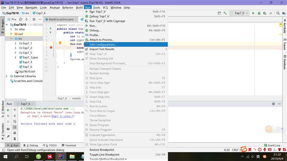
Task: Open the 6: TODO tool window
Action: [50, 145]
